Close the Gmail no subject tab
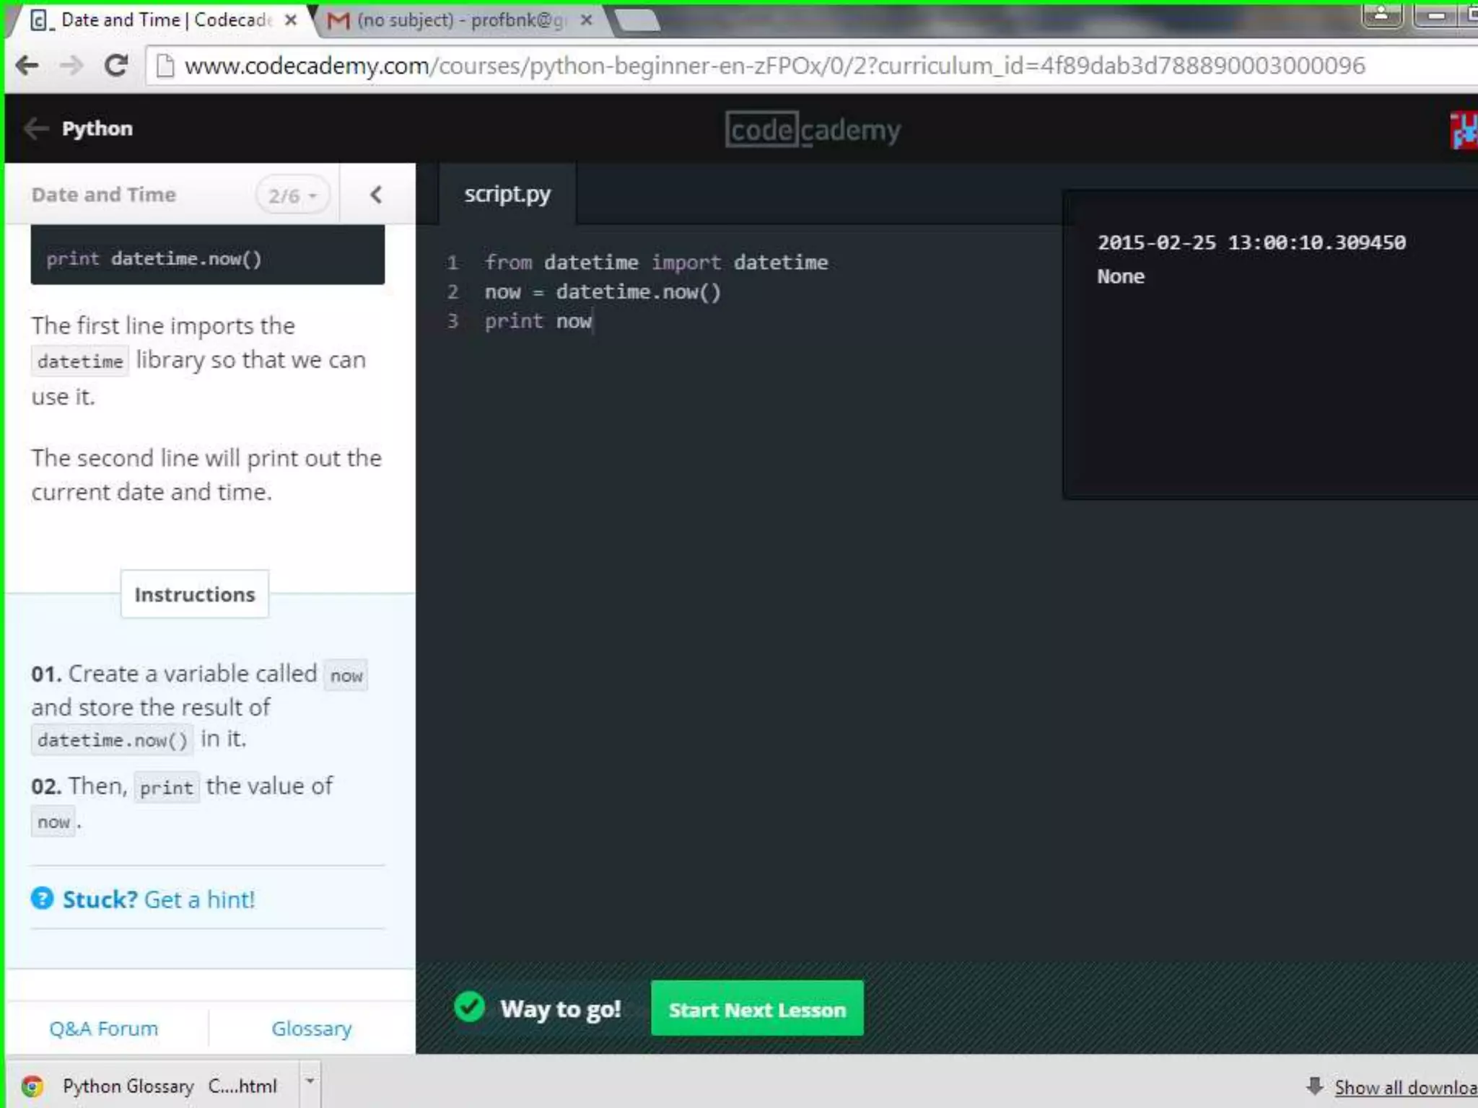The width and height of the screenshot is (1478, 1108). [587, 20]
